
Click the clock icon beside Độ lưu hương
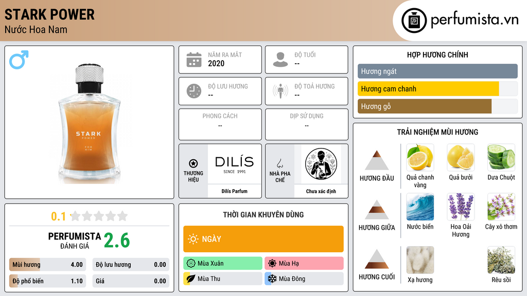click(x=194, y=91)
